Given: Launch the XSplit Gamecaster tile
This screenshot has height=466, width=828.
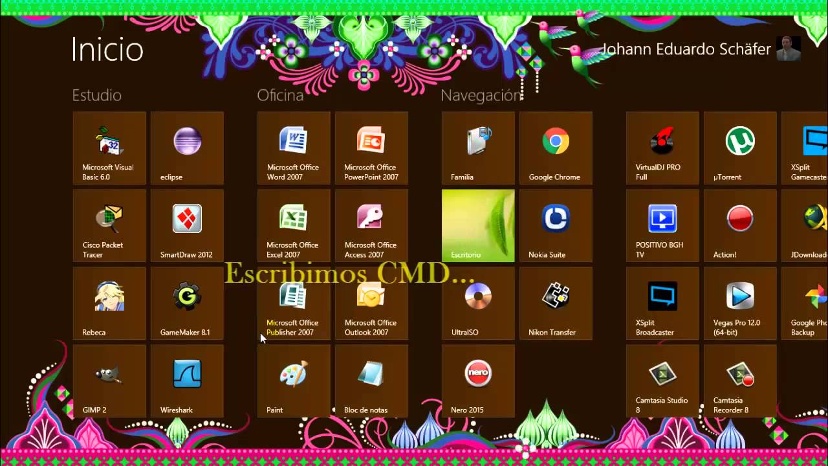Looking at the screenshot, I should tap(805, 148).
